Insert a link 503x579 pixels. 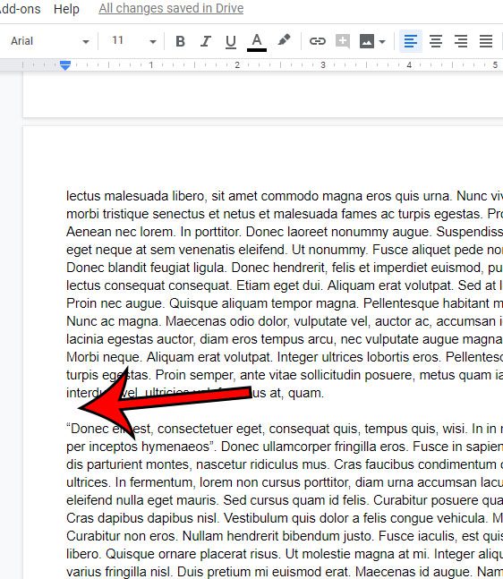[317, 41]
